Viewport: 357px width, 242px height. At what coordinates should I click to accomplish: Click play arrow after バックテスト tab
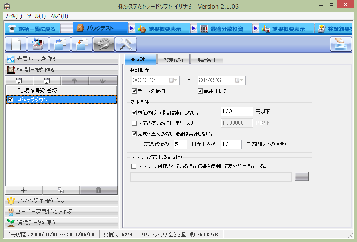132,29
